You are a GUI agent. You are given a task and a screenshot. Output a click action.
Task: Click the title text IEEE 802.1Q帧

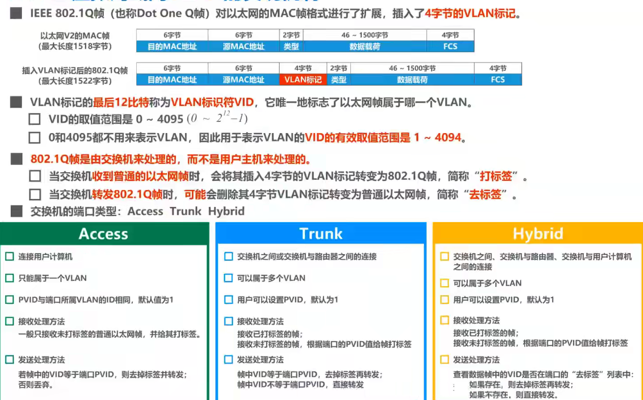(67, 13)
